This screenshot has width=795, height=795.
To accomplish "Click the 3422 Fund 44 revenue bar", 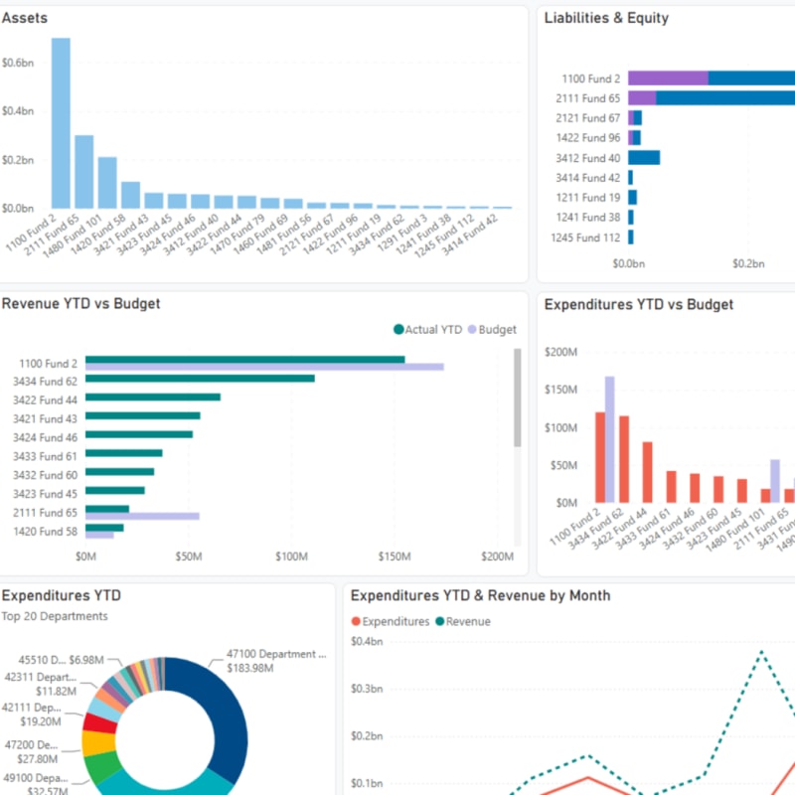I will (x=153, y=397).
